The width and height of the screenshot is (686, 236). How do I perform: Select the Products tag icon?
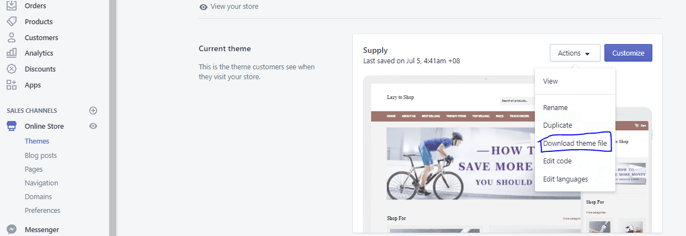(x=11, y=21)
